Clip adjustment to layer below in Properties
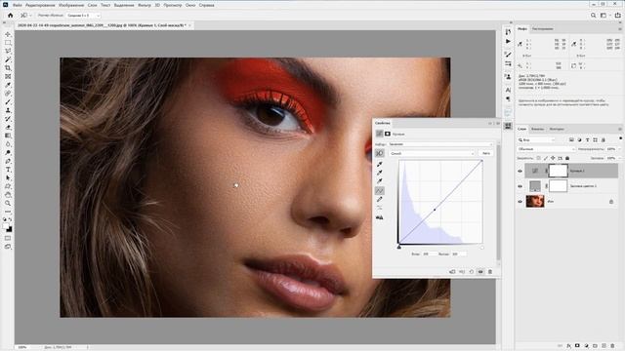 (x=452, y=272)
